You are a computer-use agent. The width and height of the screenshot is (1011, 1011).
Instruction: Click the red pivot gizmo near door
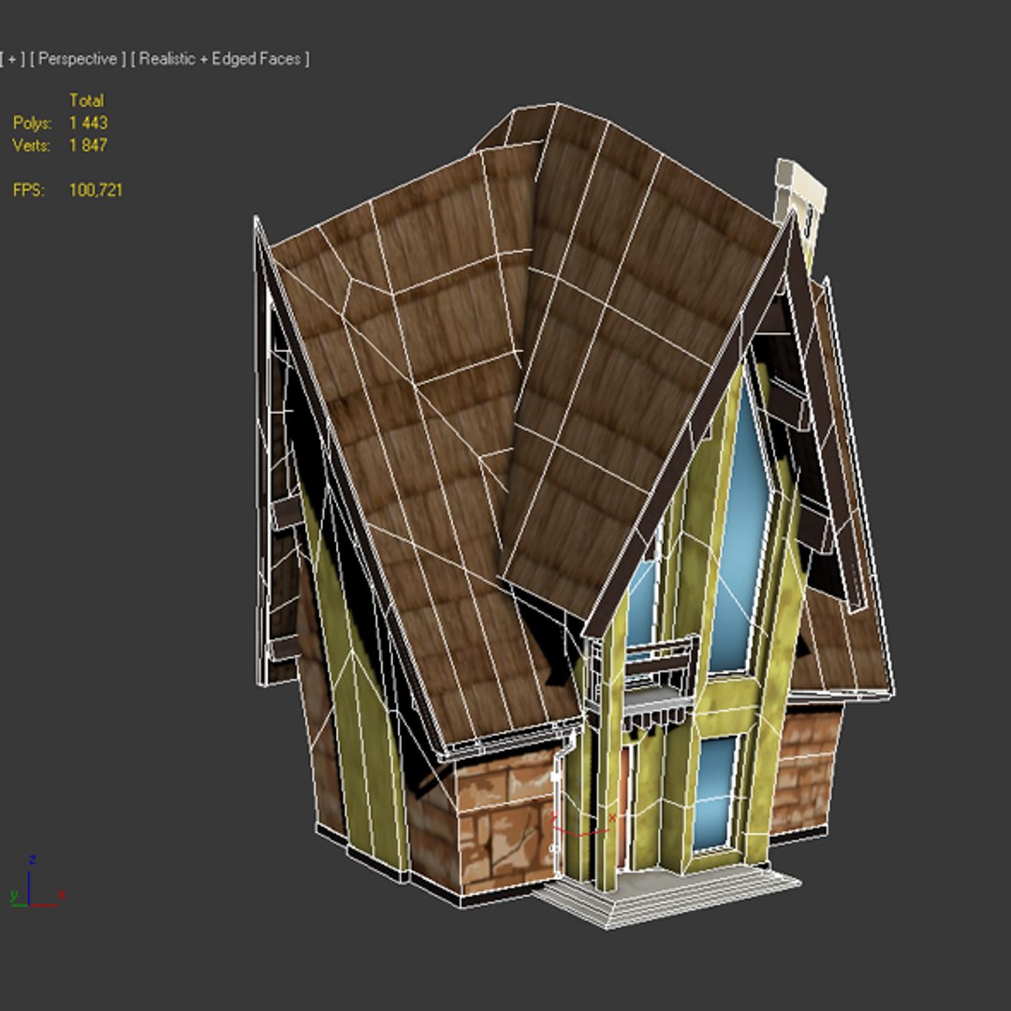tap(582, 826)
